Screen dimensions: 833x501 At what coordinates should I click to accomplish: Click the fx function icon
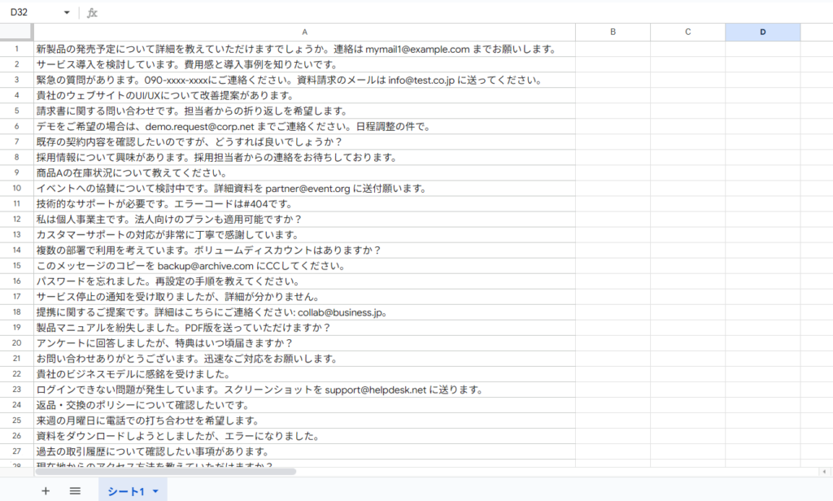pos(92,13)
